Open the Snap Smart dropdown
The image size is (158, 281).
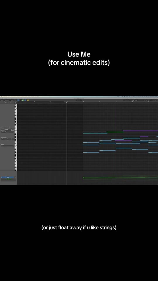point(138,100)
